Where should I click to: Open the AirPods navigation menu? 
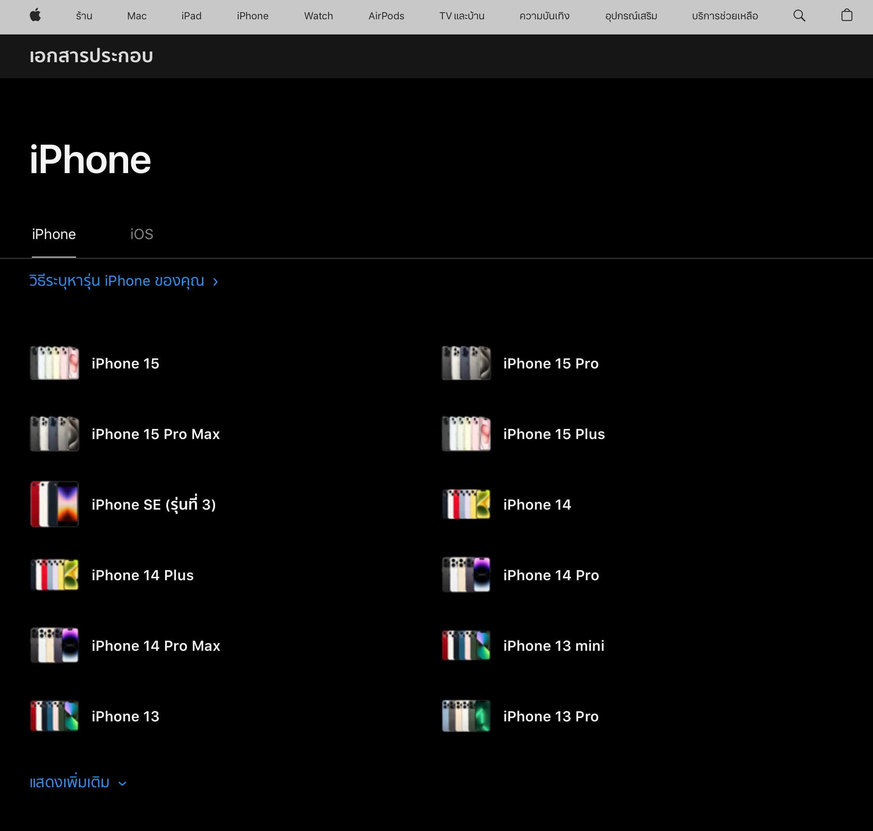click(386, 16)
